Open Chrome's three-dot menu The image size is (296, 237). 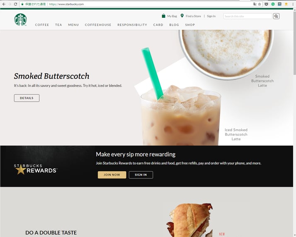point(293,4)
